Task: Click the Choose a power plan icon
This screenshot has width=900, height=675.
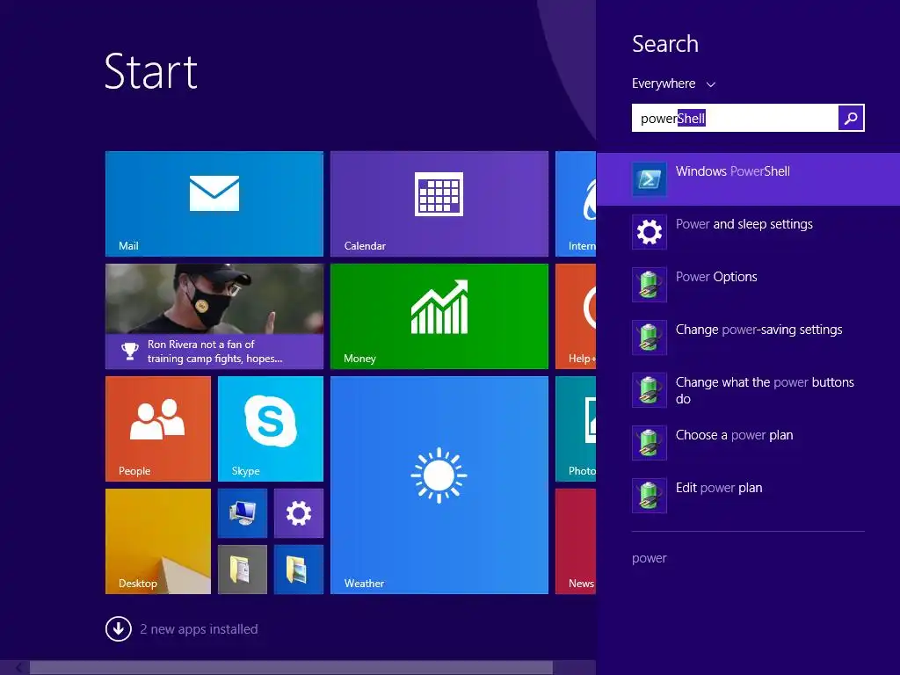Action: point(650,443)
